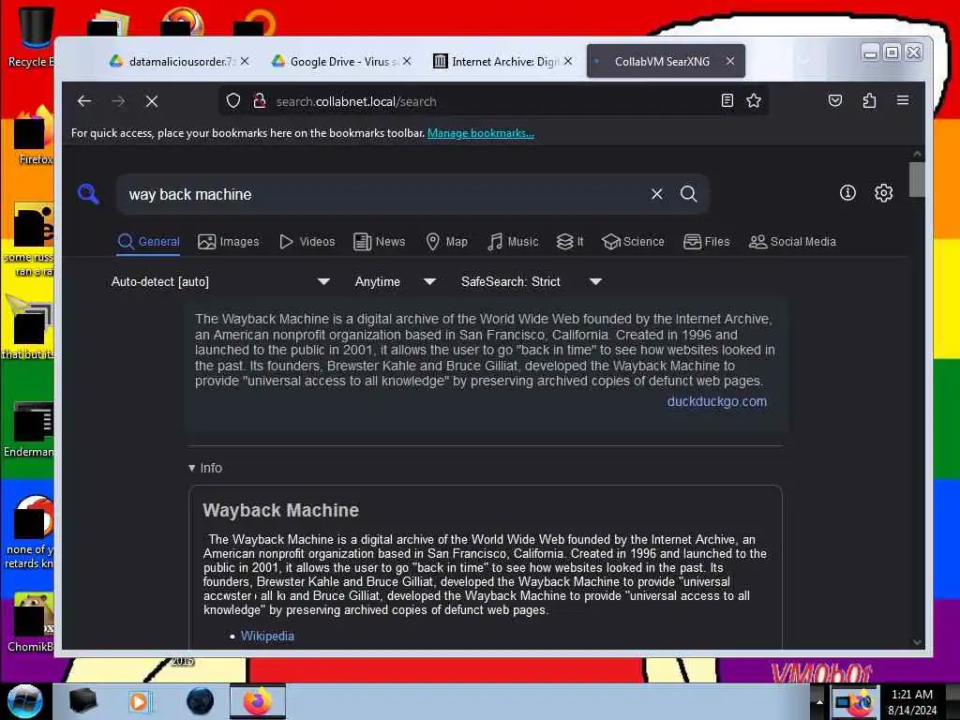The width and height of the screenshot is (960, 720).
Task: Select the Images search category
Action: tap(229, 242)
